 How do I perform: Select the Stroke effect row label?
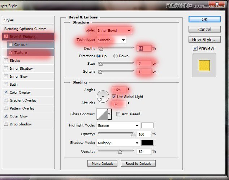tap(15, 60)
